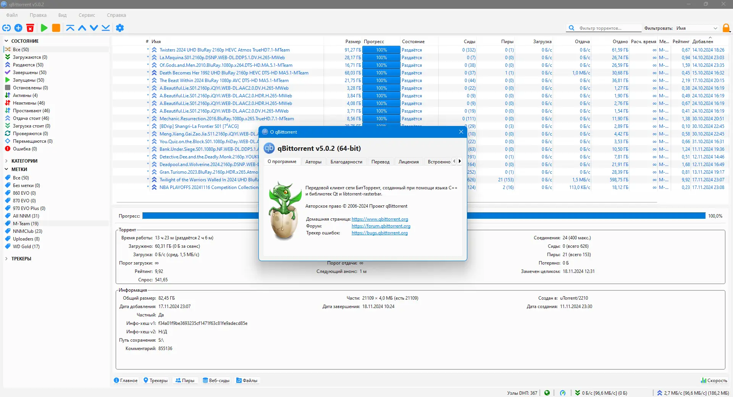The height and width of the screenshot is (397, 733).
Task: Expand the ТРЕКЕРЫ section
Action: (x=6, y=258)
